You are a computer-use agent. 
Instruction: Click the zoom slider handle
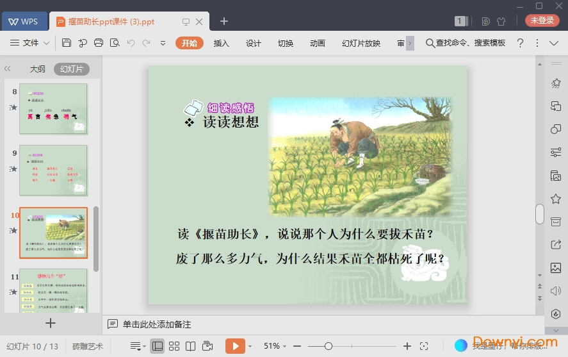[x=329, y=346]
